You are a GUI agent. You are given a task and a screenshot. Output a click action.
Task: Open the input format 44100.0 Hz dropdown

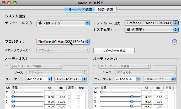[x=39, y=79]
